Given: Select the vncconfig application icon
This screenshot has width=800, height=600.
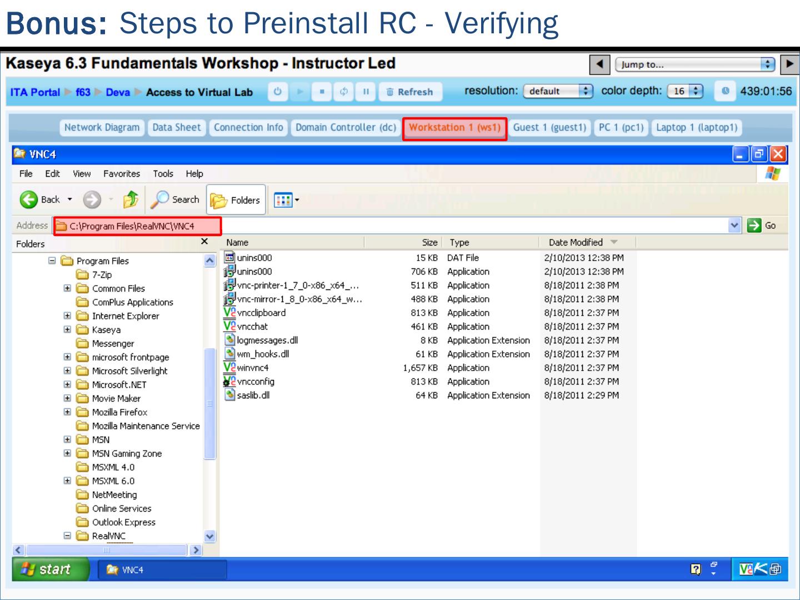Looking at the screenshot, I should click(229, 382).
